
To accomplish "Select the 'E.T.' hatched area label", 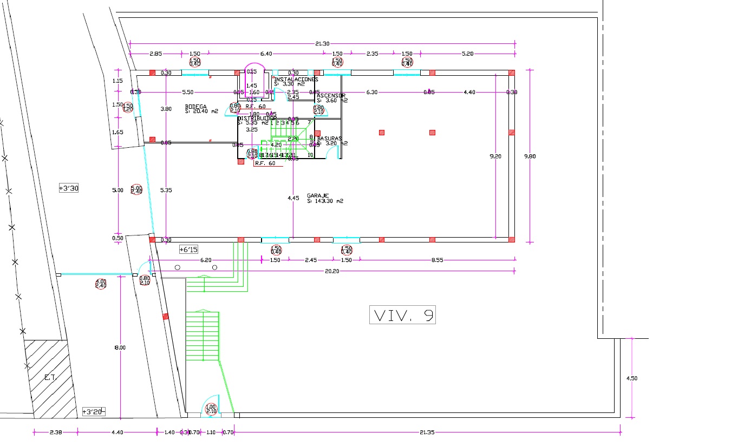I will pos(50,377).
